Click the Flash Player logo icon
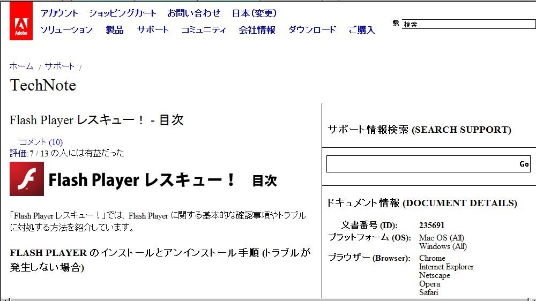Screen dimensions: 536x301 (x=27, y=179)
